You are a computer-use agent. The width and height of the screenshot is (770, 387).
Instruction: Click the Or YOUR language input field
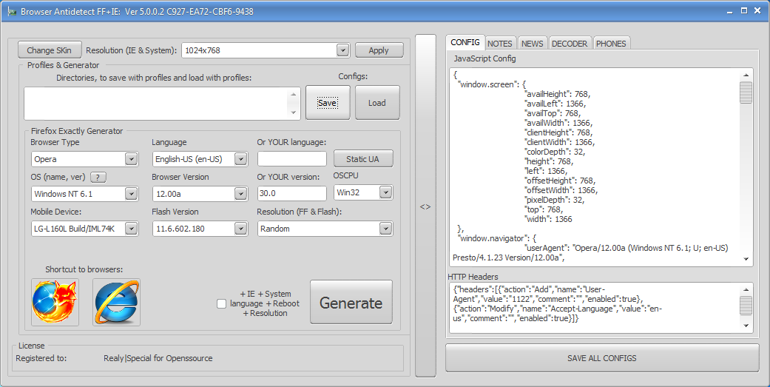click(292, 159)
